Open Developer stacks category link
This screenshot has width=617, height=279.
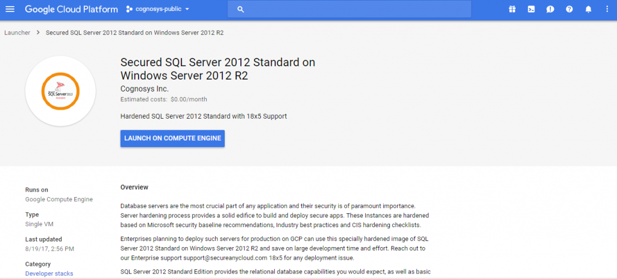coord(49,274)
